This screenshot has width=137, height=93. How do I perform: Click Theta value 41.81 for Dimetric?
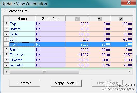(100, 60)
